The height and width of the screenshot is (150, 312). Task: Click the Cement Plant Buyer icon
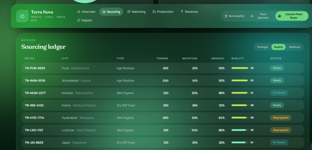click(x=279, y=16)
